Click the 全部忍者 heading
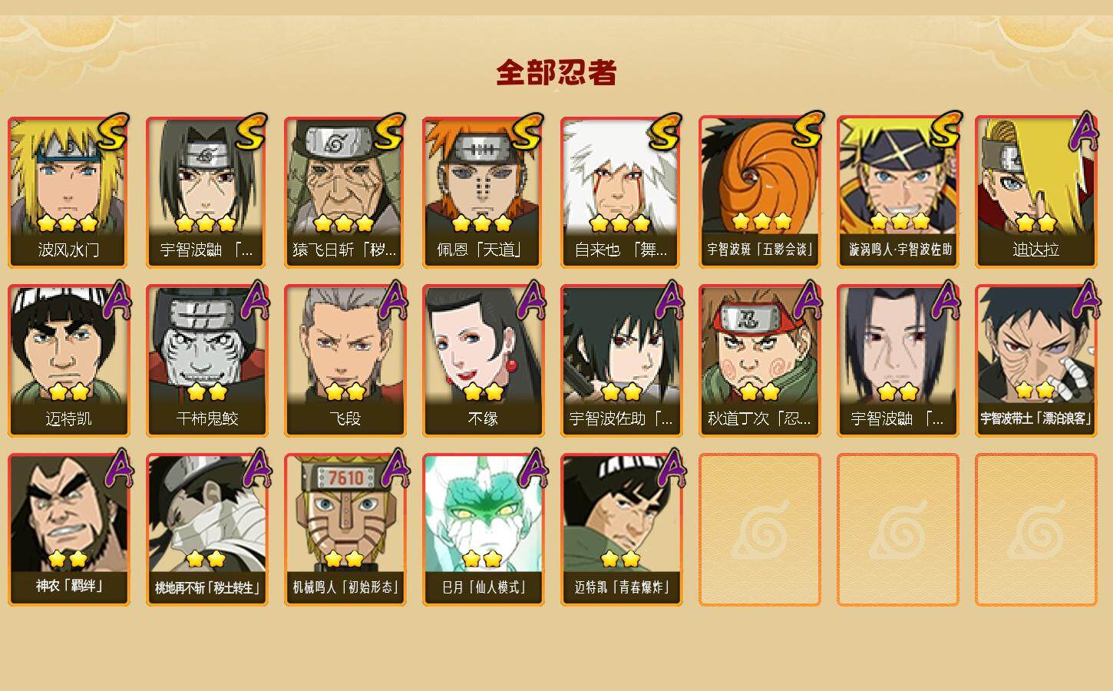 pos(556,72)
